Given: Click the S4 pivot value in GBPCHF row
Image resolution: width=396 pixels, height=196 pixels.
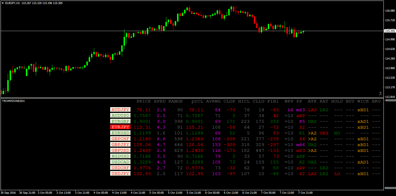Looking at the screenshot, I should (302, 139).
